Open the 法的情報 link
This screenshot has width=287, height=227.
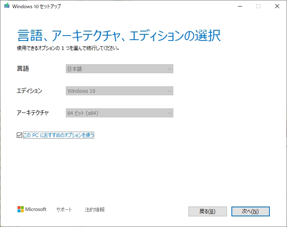click(94, 209)
